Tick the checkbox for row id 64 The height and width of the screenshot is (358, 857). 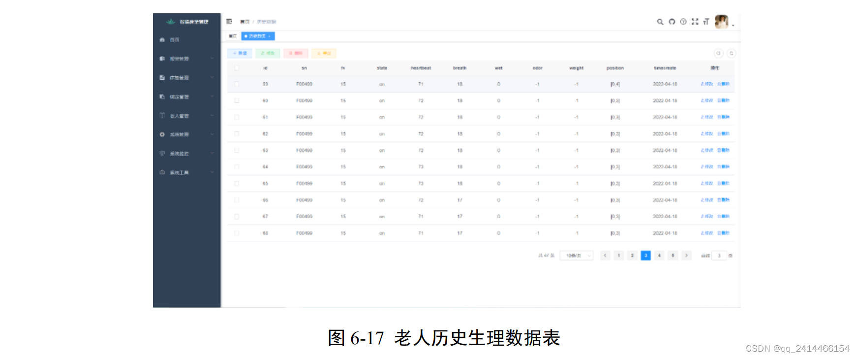click(237, 167)
